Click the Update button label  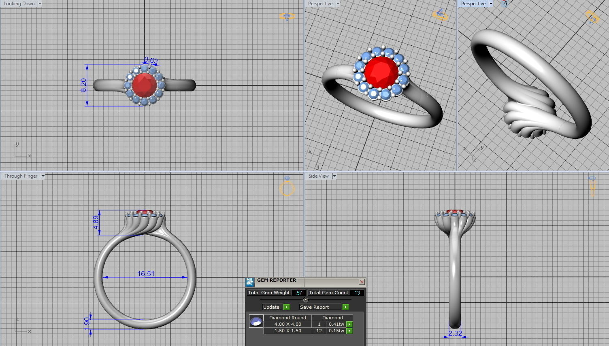pos(271,307)
